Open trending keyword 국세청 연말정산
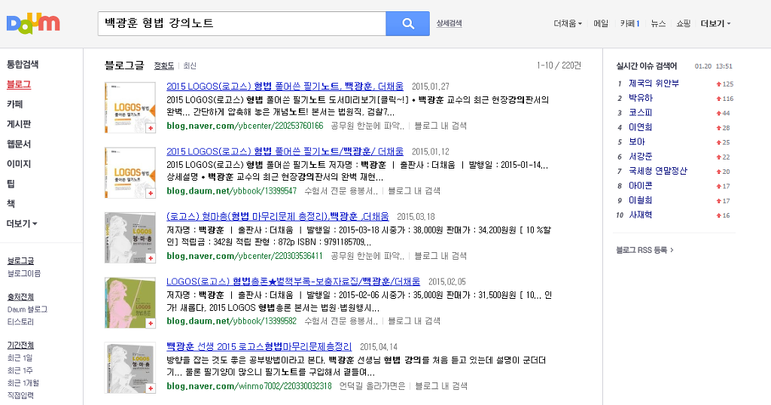Image resolution: width=771 pixels, height=405 pixels. (x=658, y=171)
